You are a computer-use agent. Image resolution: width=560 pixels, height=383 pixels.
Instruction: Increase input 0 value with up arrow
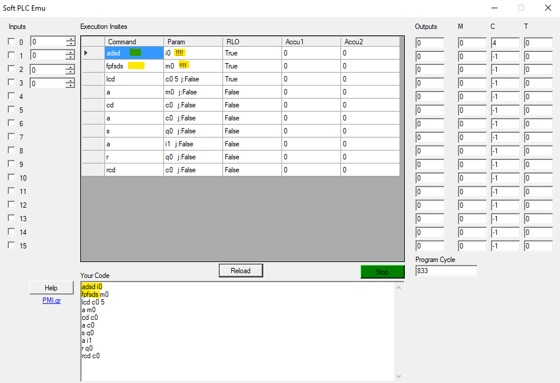tap(70, 40)
